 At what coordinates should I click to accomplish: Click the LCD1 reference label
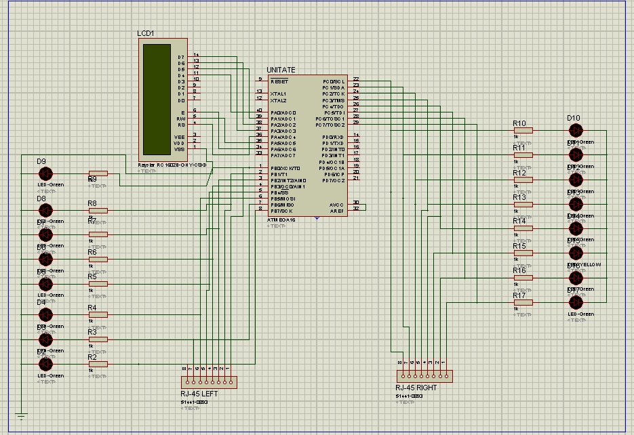tap(146, 33)
